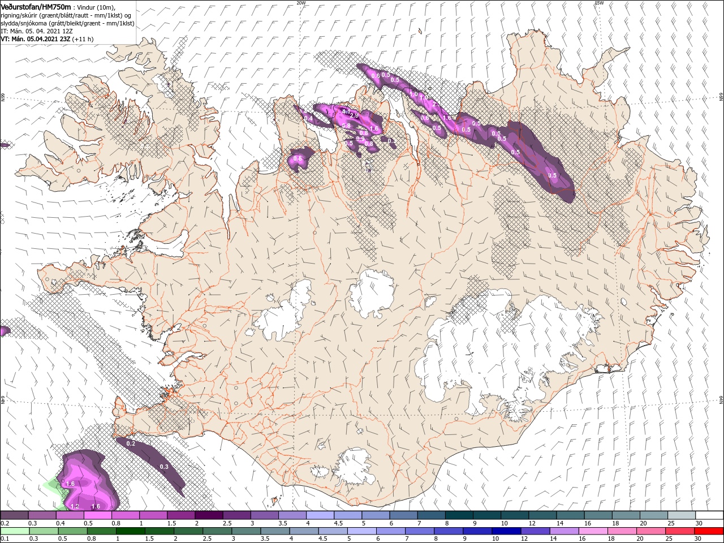724x543 pixels.
Task: Select the VT: Mán. 05.04.2021 23Z valid time
Action: click(35, 39)
